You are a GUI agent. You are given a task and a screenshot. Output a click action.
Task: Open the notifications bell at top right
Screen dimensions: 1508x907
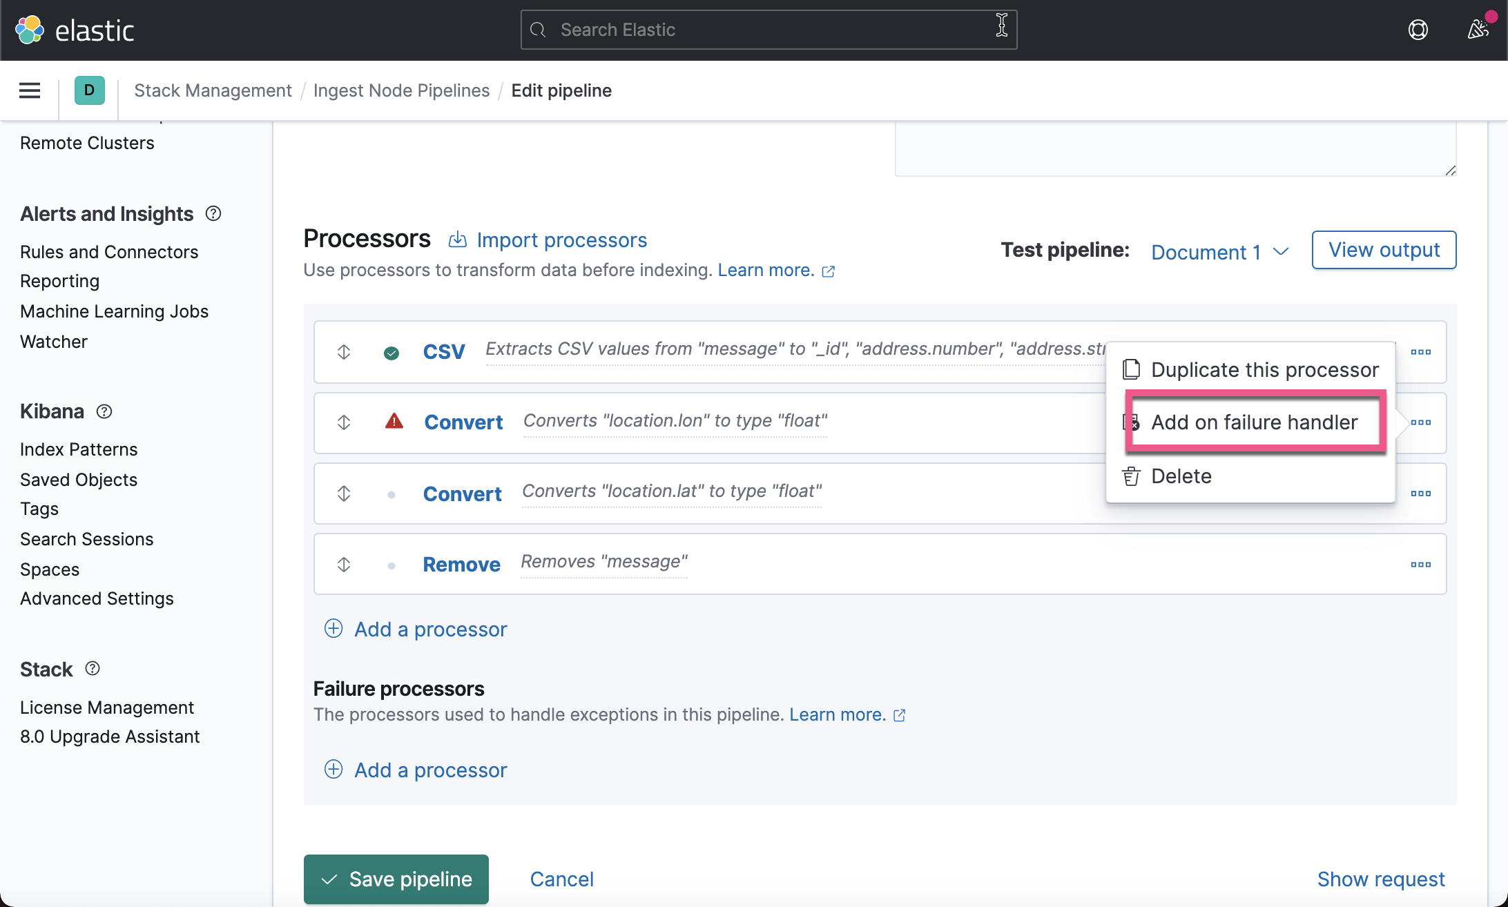pyautogui.click(x=1478, y=29)
